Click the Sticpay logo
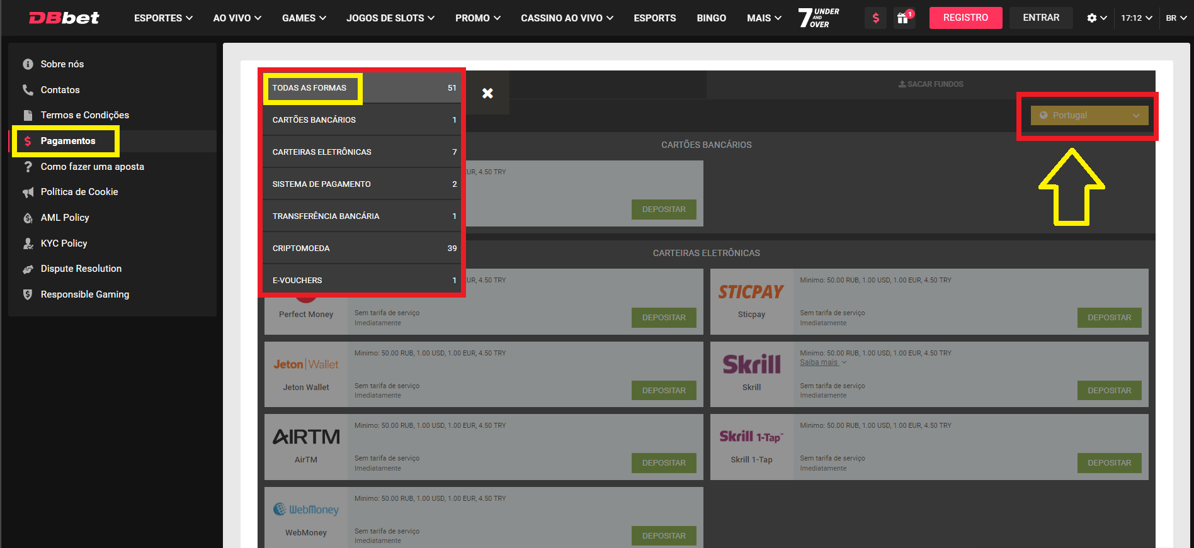This screenshot has height=548, width=1194. click(x=751, y=292)
